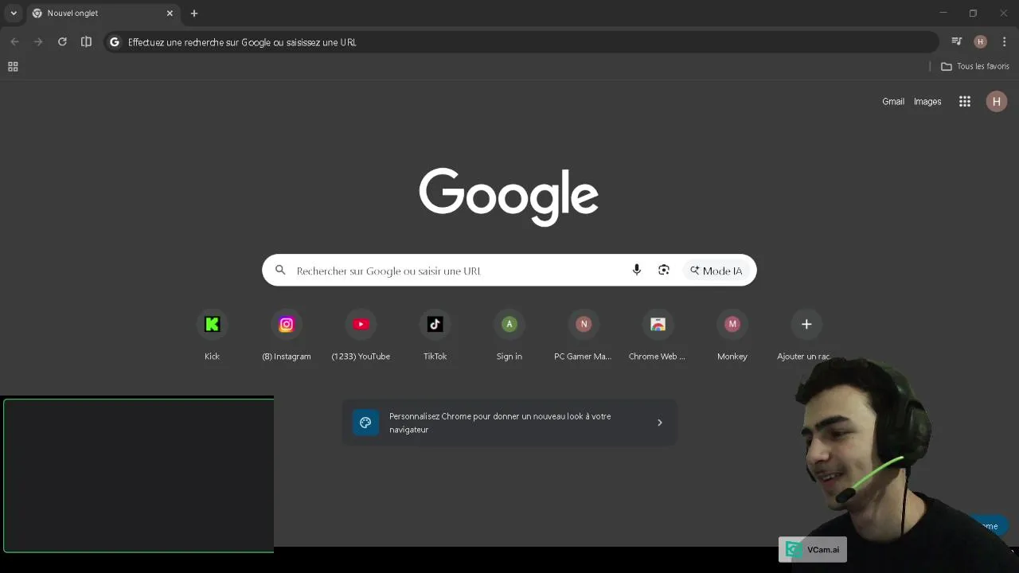Open the Google apps grid
The height and width of the screenshot is (573, 1019).
tap(965, 101)
